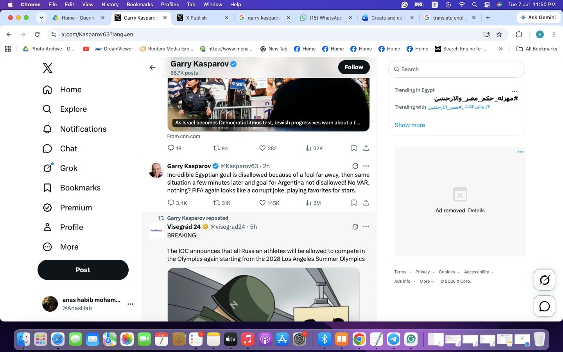Image resolution: width=563 pixels, height=352 pixels.
Task: Open the Bookmarks menu in menu bar
Action: (140, 4)
